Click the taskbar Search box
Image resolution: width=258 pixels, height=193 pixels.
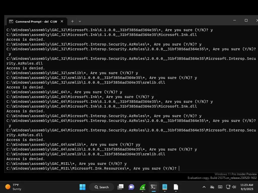(x=102, y=187)
